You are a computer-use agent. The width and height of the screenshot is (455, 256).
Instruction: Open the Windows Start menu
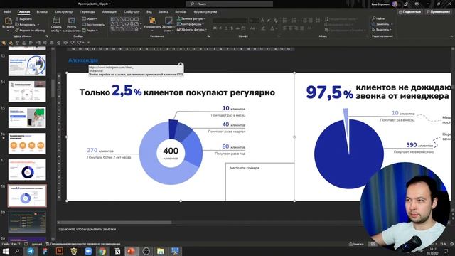(5, 251)
